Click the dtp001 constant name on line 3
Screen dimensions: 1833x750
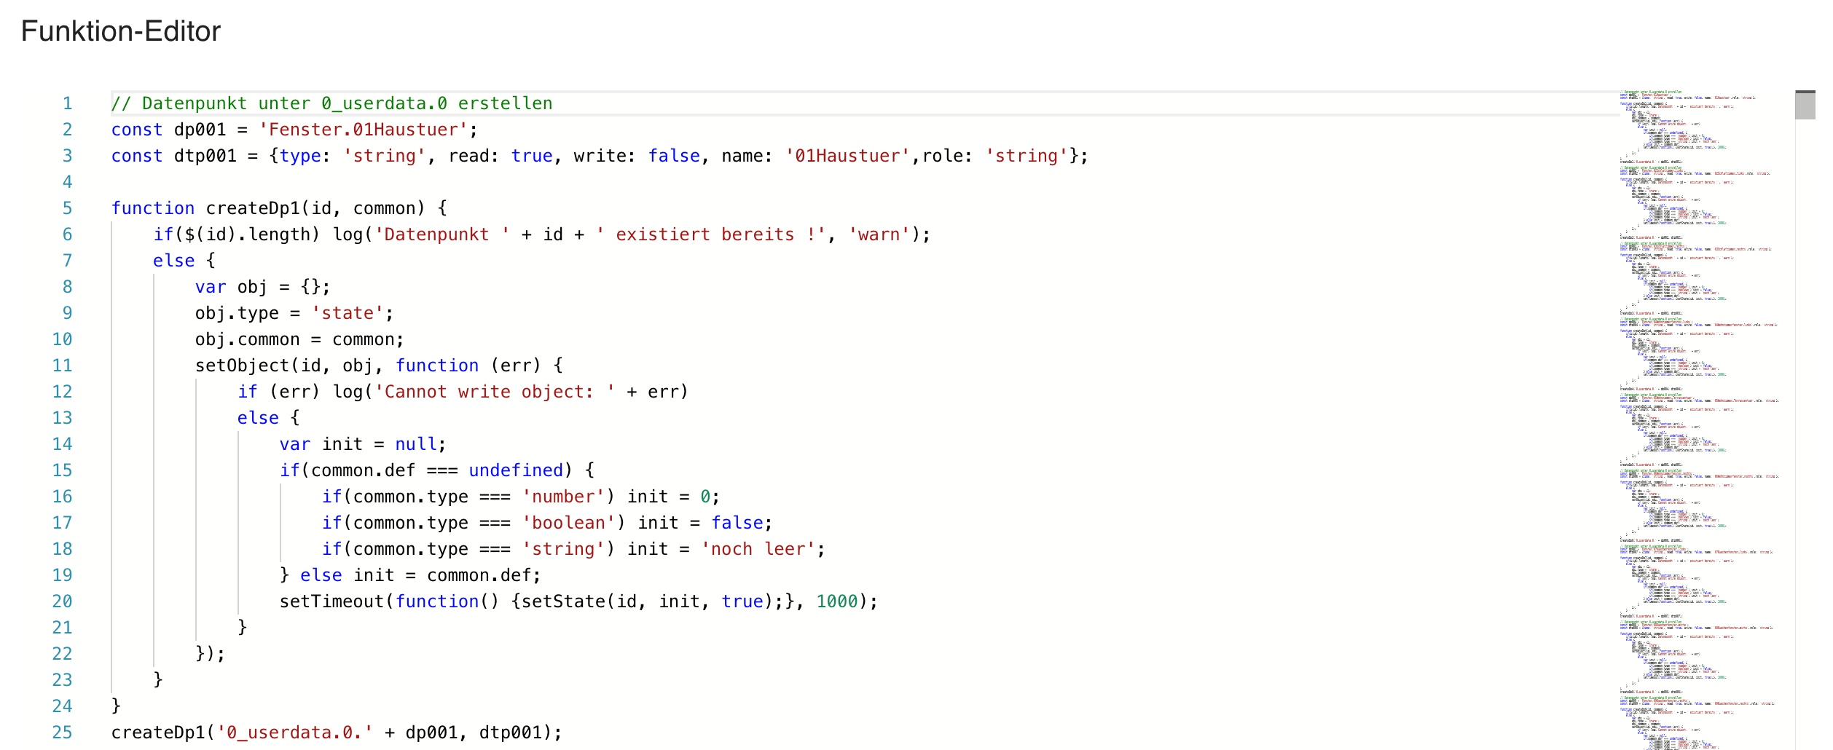pos(205,156)
